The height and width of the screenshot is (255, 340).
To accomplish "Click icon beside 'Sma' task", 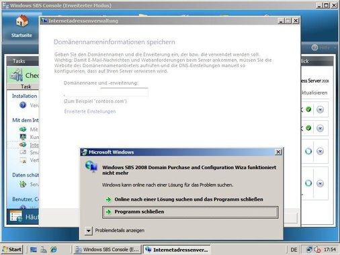I will [23, 152].
